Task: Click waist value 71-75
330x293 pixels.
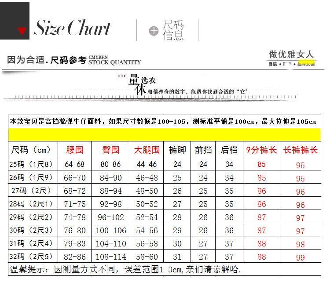Action: point(74,204)
